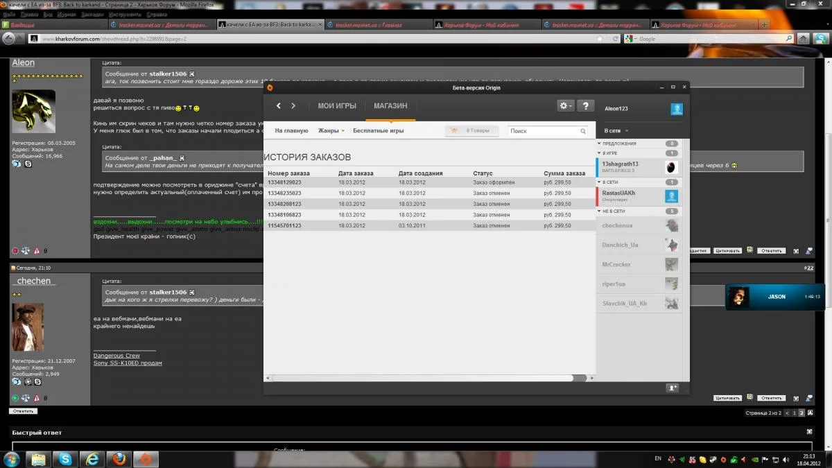The height and width of the screenshot is (468, 832).
Task: Click Firefox home button
Action: coord(802,39)
